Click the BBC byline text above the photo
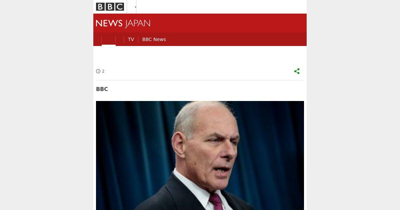400x210 pixels. pos(102,89)
